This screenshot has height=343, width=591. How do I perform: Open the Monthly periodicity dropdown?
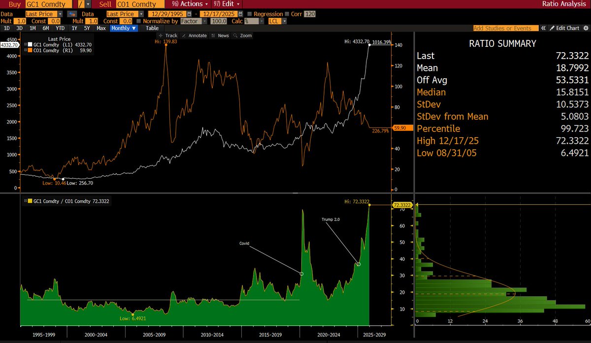[123, 28]
